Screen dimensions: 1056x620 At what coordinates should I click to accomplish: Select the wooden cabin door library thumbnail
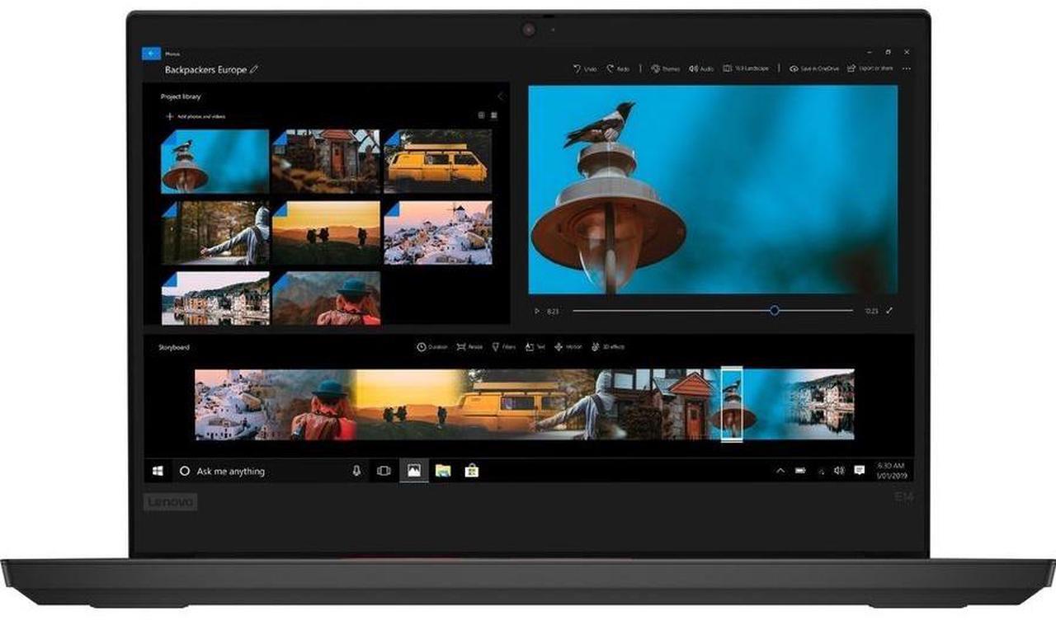click(326, 161)
